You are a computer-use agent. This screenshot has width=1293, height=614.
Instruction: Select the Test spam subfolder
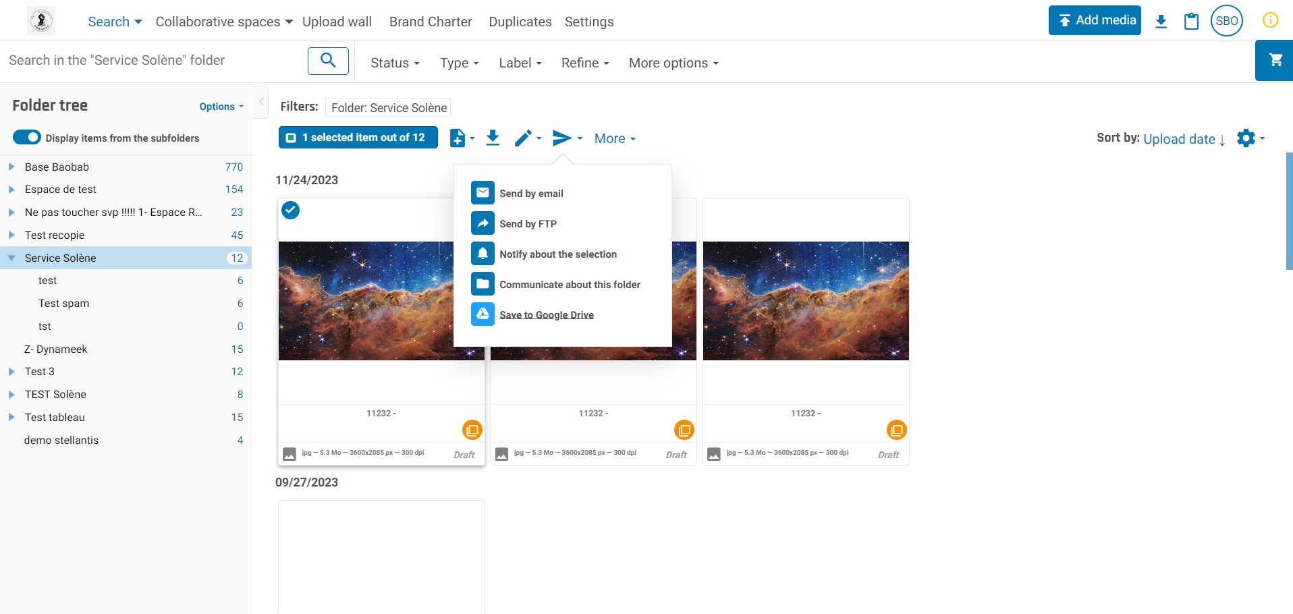pyautogui.click(x=64, y=304)
